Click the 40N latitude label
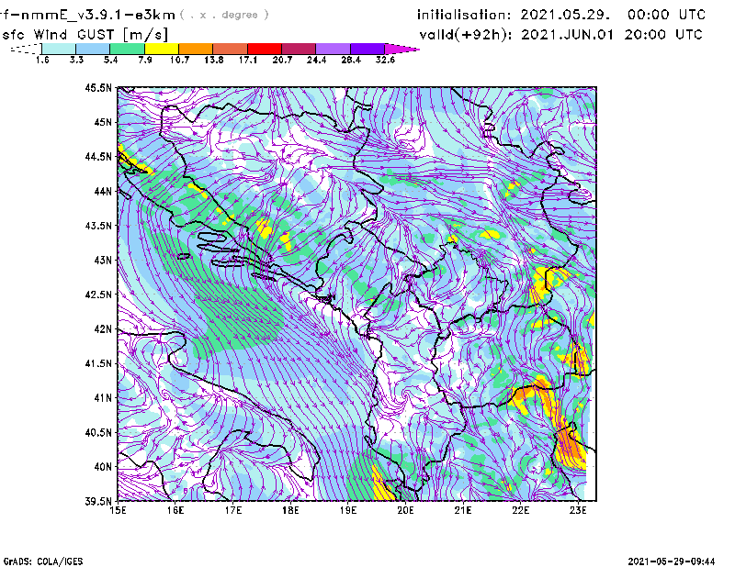 coord(103,467)
